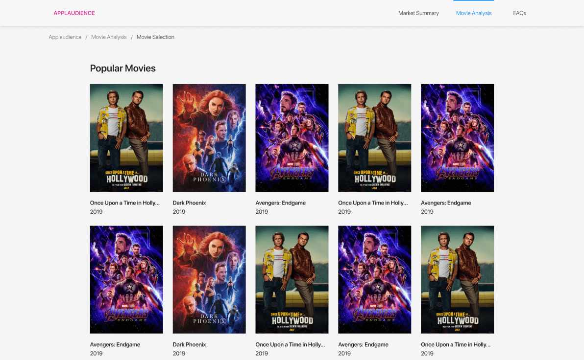The image size is (584, 360).
Task: Open the Applaudience logo link
Action: pos(74,13)
